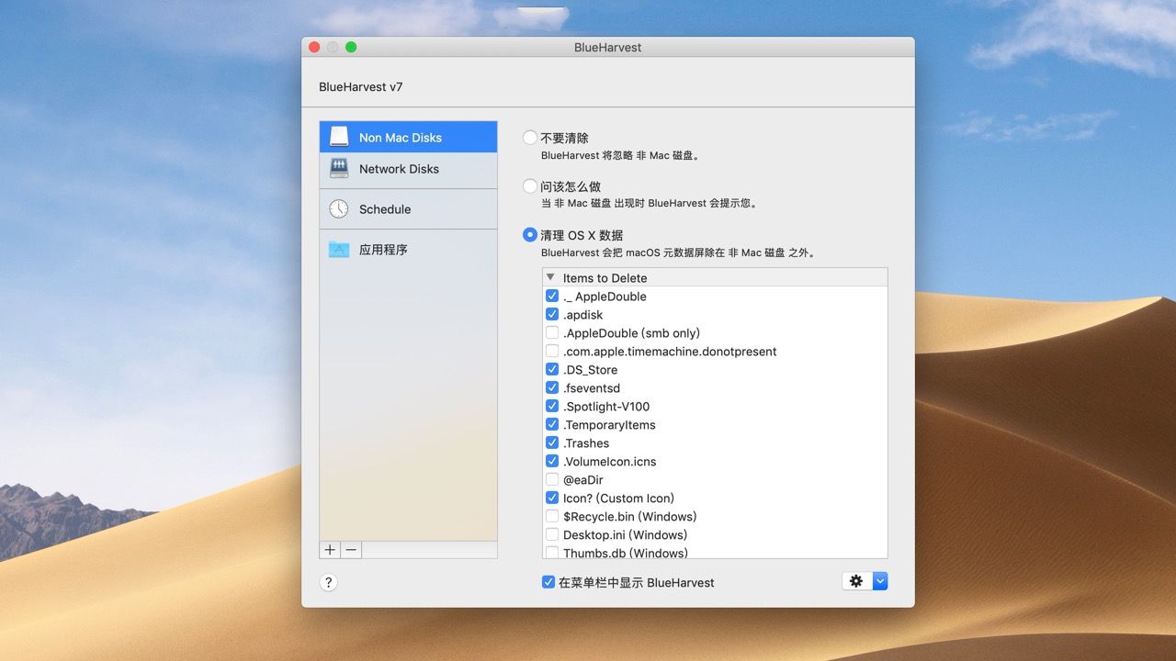Uncheck the .Spotlight-V100 checkbox
This screenshot has width=1176, height=661.
[552, 407]
